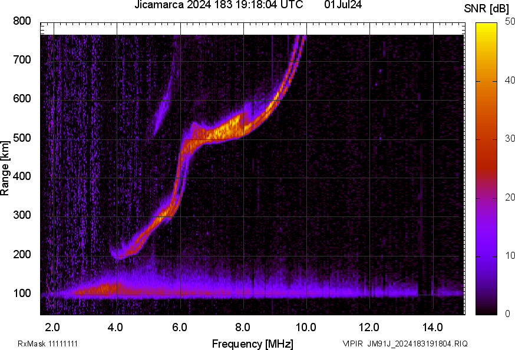This screenshot has width=515, height=350.
Task: Click the range axis tick '200'
Action: pyautogui.click(x=22, y=254)
